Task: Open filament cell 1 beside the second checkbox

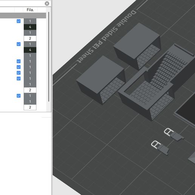Action: click(x=30, y=44)
